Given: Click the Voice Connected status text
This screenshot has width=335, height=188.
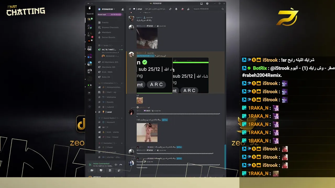Looking at the screenshot, I should point(101,164).
